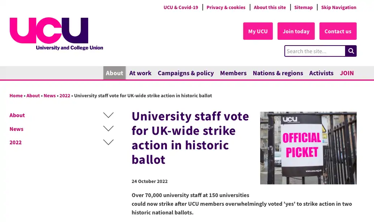This screenshot has height=222, width=374.
Task: Select the Members navigation item
Action: coord(233,73)
